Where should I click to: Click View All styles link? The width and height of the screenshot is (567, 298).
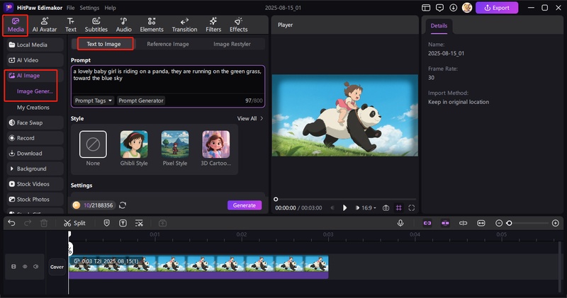click(x=250, y=118)
